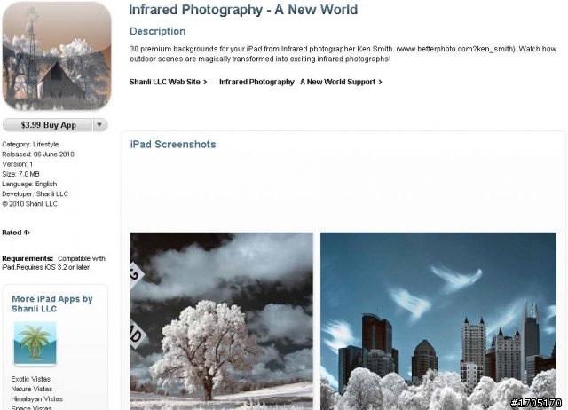View the white tree infrared screenshot
Image resolution: width=568 pixels, height=410 pixels.
click(222, 321)
